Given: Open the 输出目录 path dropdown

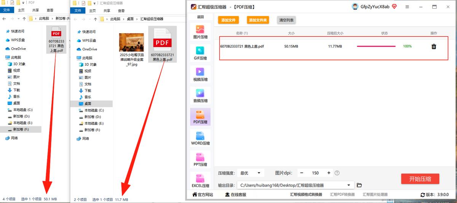Looking at the screenshot, I should 349,185.
